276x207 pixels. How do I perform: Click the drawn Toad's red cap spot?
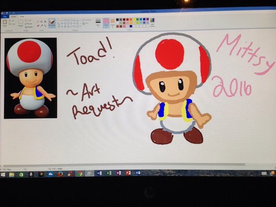170,54
